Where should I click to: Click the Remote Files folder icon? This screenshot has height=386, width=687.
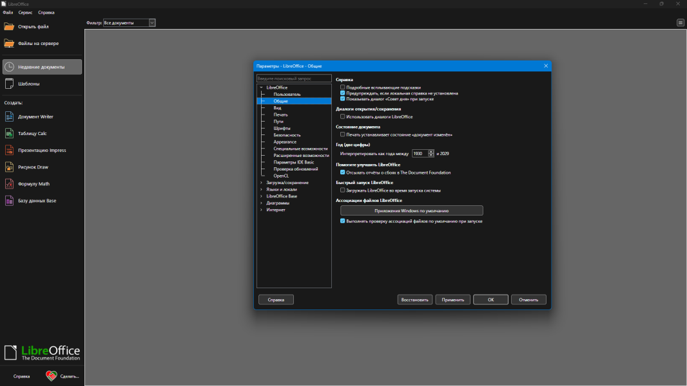click(x=9, y=43)
